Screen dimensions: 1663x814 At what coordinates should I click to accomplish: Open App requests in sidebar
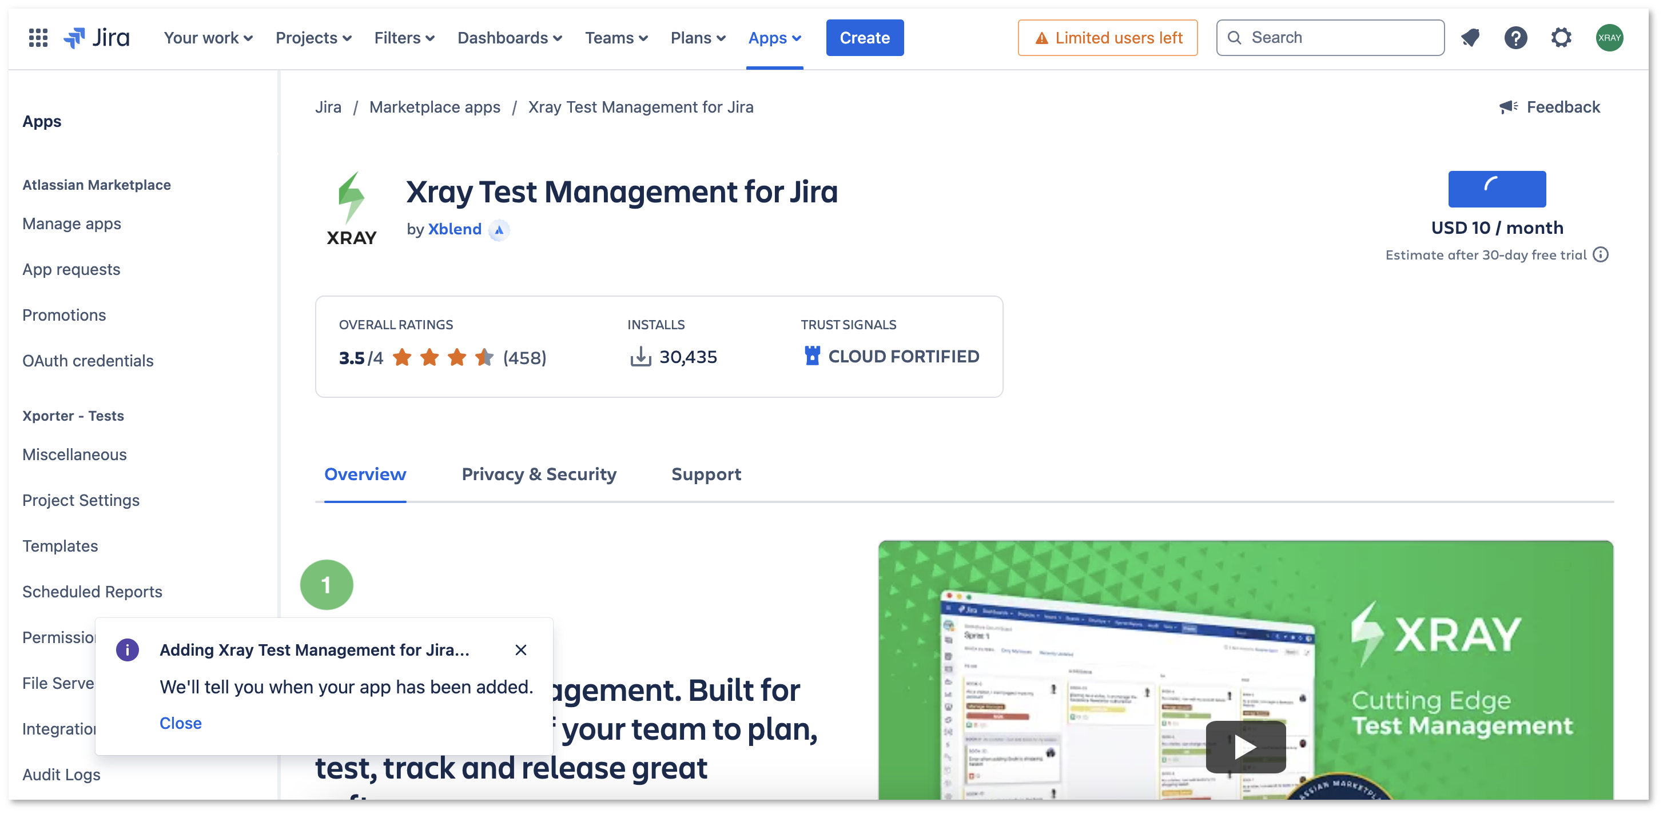coord(71,269)
